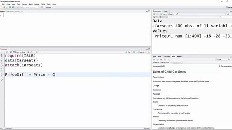Clear environment with the broom icon
This screenshot has height=130, width=232.
pyautogui.click(x=177, y=14)
